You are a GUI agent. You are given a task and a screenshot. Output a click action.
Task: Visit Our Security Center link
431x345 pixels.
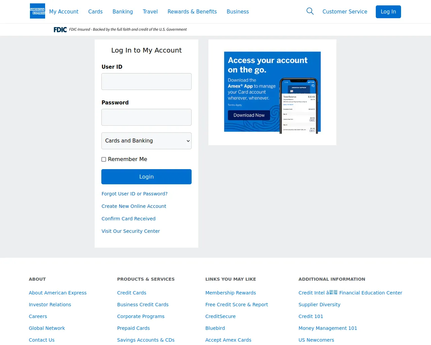pos(131,231)
